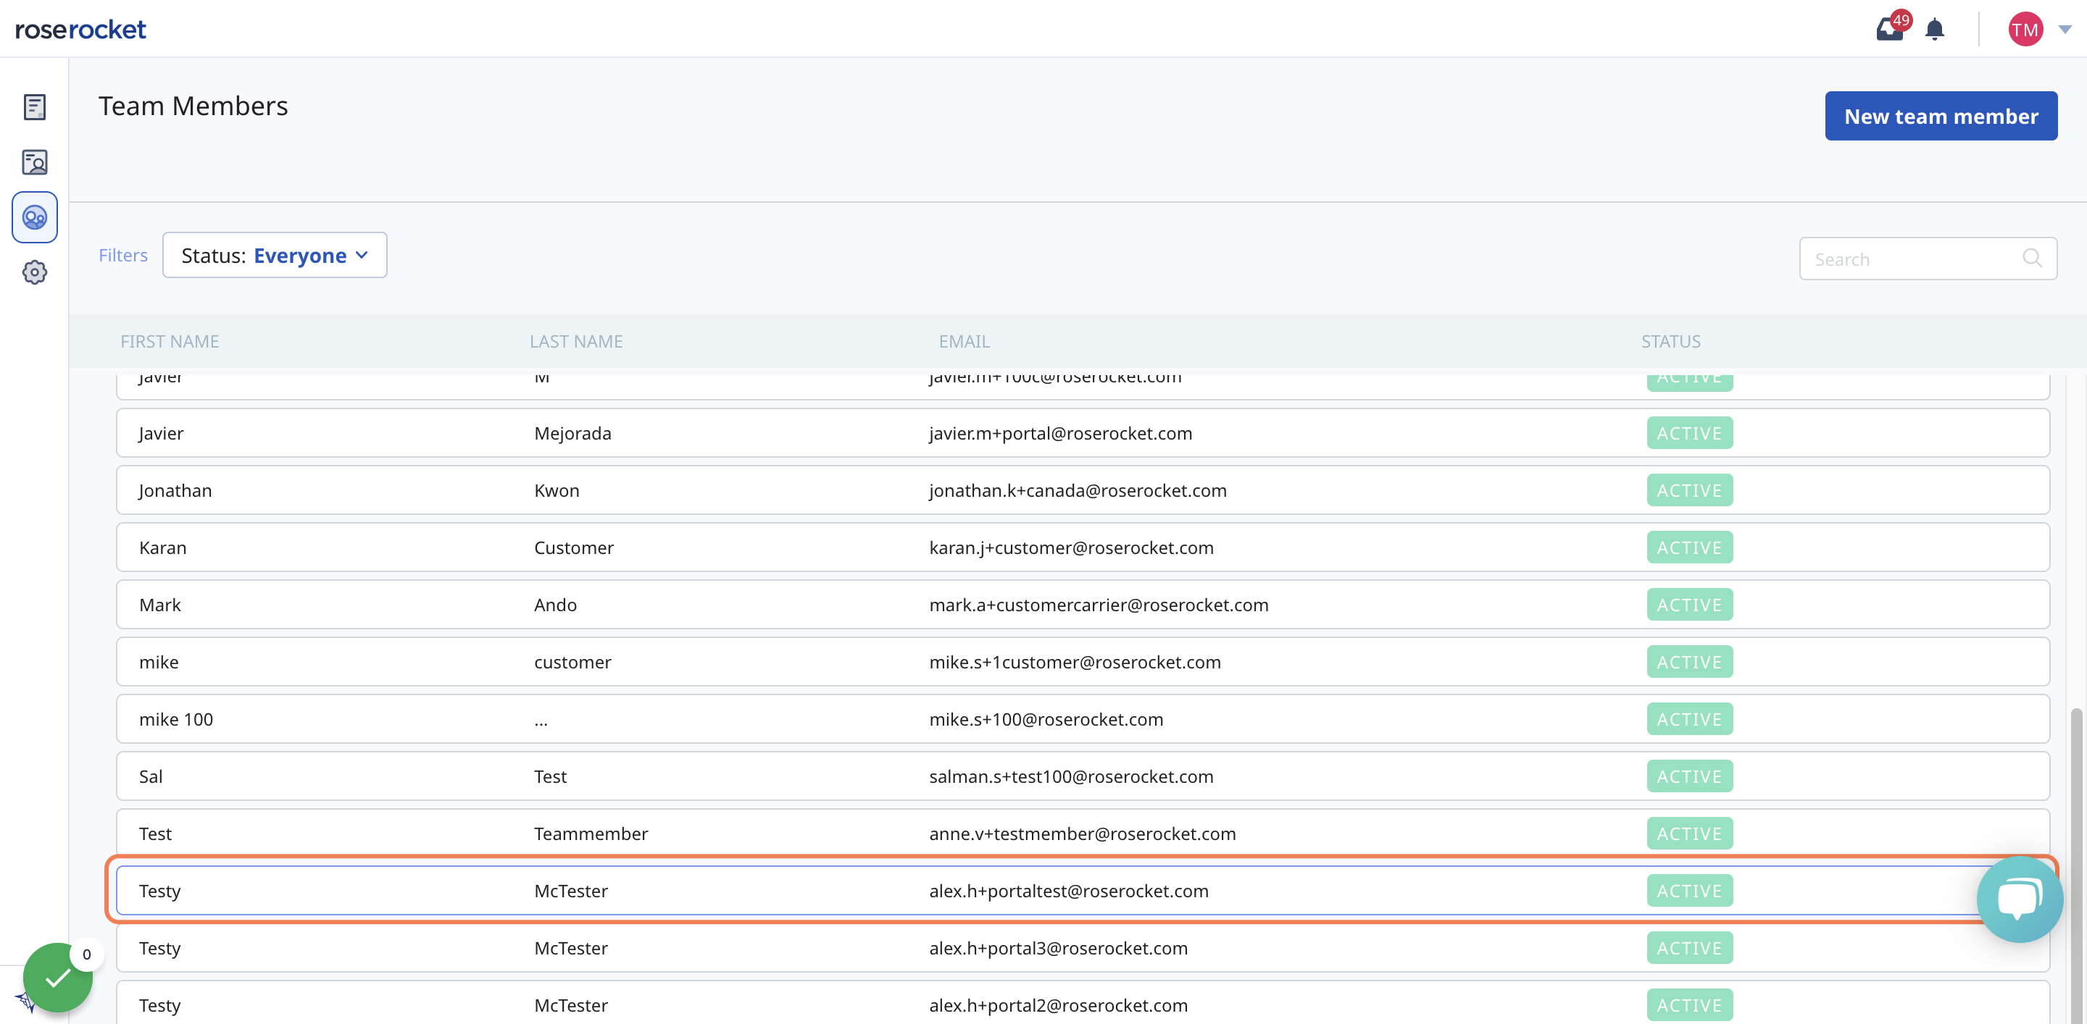Screen dimensions: 2087x1024
Task: Click the team members panel icon
Action: click(x=35, y=217)
